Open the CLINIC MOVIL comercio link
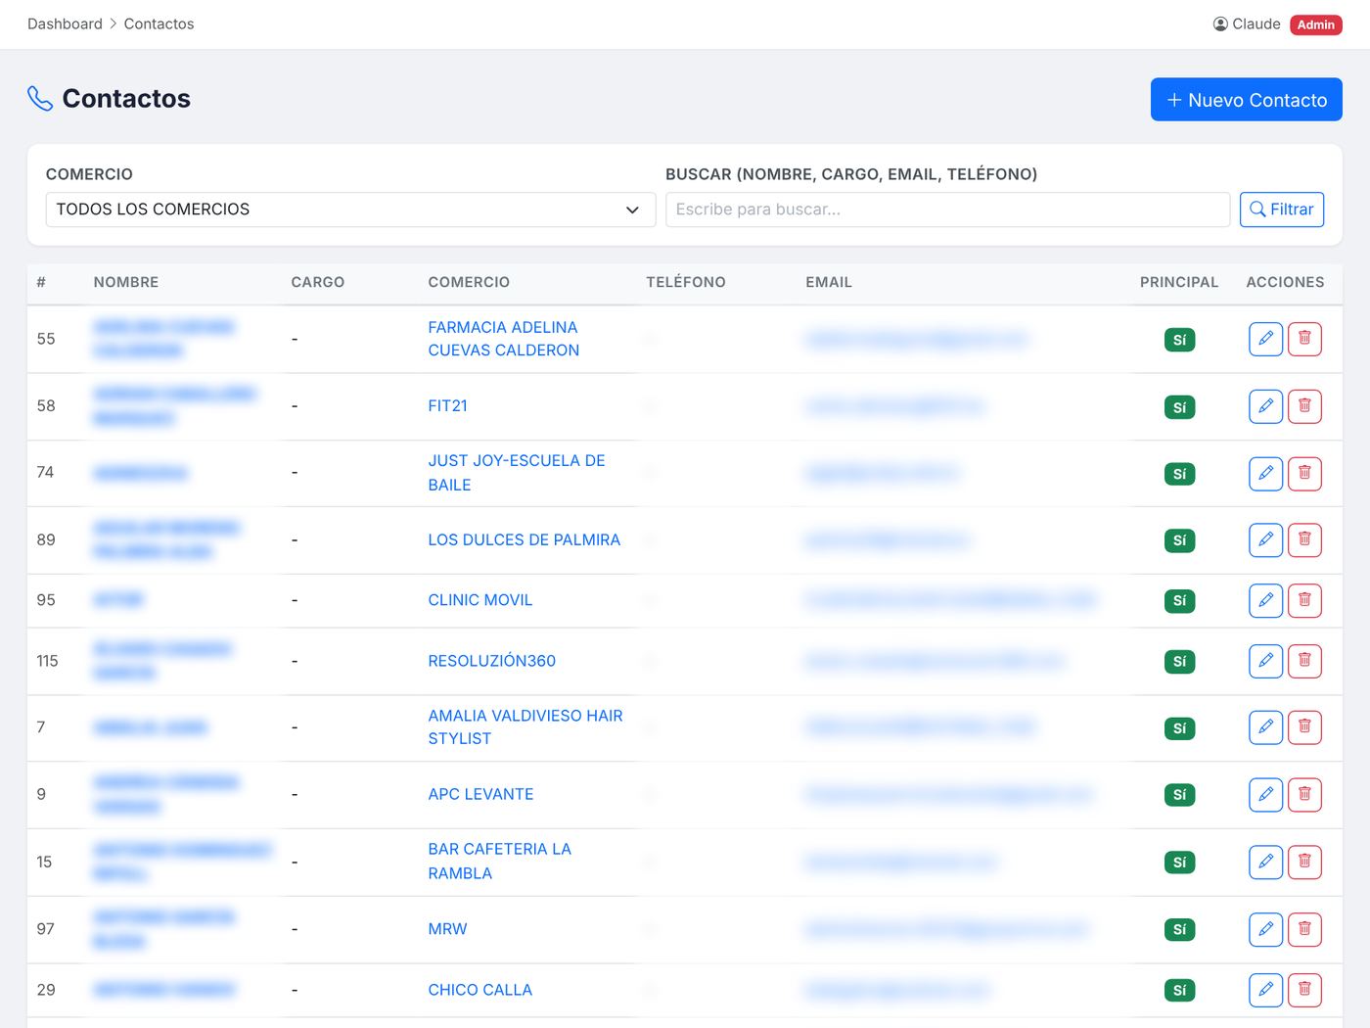 (480, 600)
